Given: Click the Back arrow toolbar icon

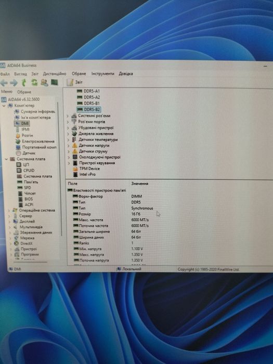Looking at the screenshot, I should (4, 82).
